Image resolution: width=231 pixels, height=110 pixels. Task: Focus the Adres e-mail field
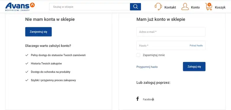(171, 32)
